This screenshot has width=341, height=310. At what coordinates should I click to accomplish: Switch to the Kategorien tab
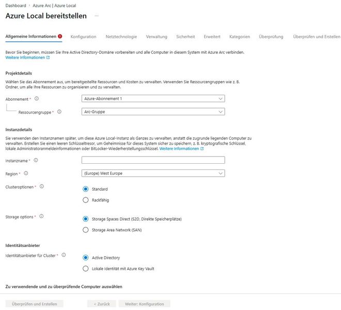tap(239, 37)
